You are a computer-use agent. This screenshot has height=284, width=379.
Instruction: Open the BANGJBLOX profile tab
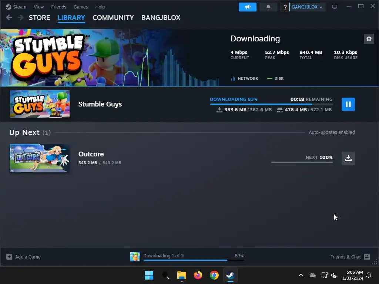point(161,18)
